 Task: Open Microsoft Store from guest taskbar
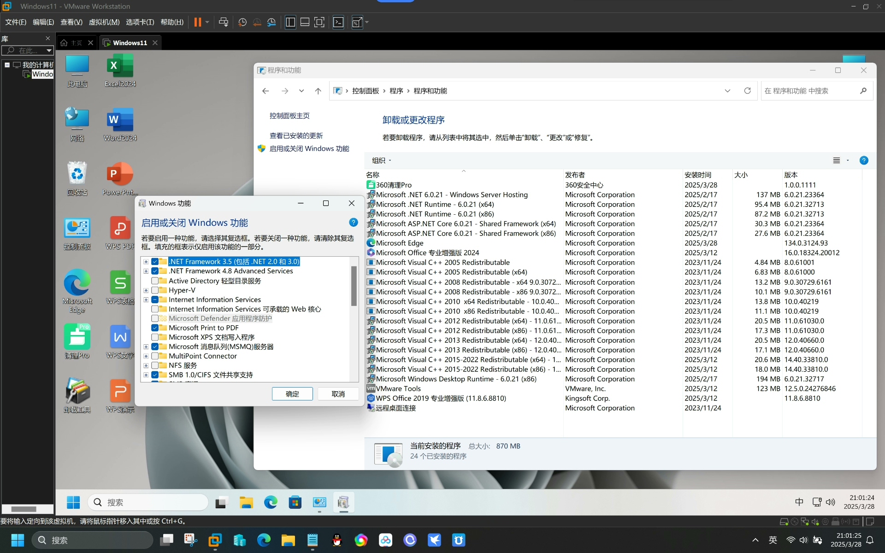tap(295, 502)
